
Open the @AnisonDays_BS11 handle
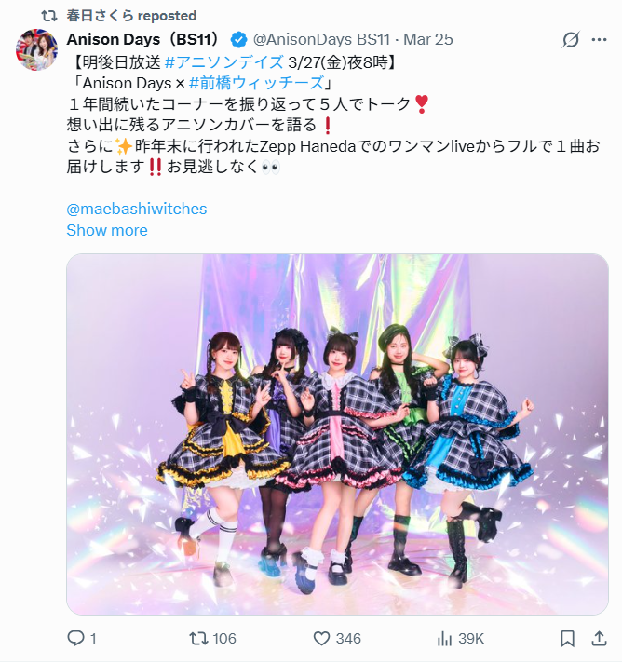tap(321, 39)
